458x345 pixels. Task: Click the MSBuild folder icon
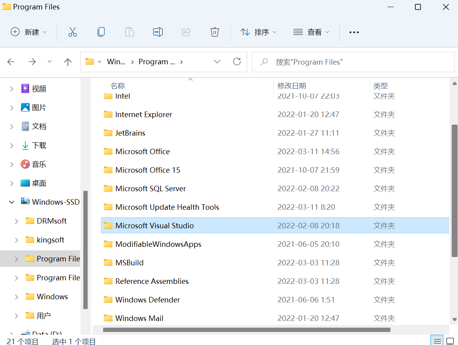tap(108, 263)
